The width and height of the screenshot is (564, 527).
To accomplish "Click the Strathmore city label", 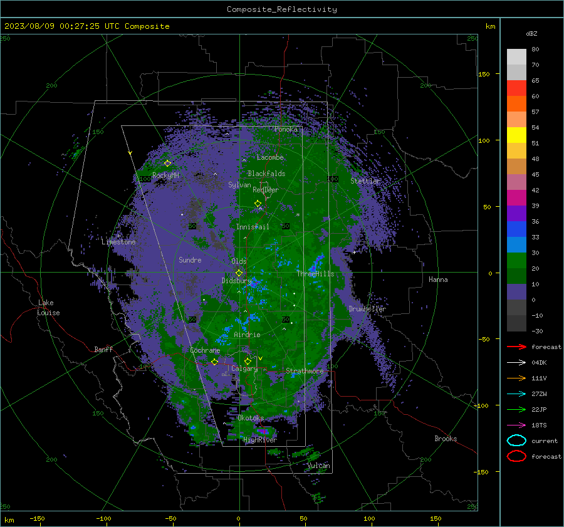I will pos(305,371).
